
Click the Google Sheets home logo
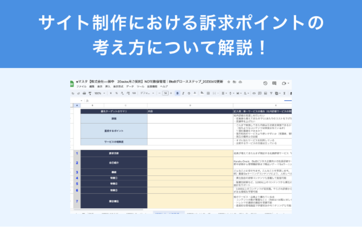[71, 84]
